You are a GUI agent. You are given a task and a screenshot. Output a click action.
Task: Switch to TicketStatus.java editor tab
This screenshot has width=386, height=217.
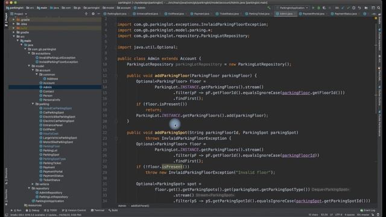coord(227,14)
